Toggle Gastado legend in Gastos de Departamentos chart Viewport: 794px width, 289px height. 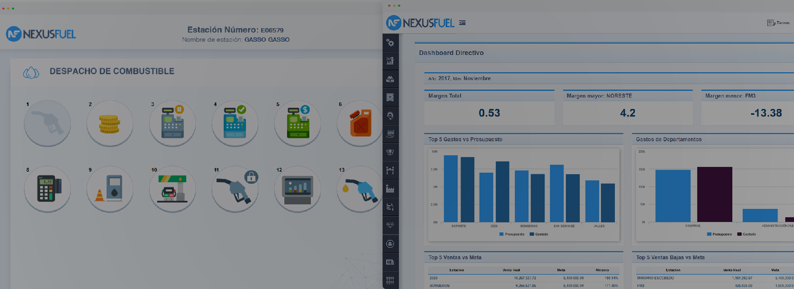746,234
